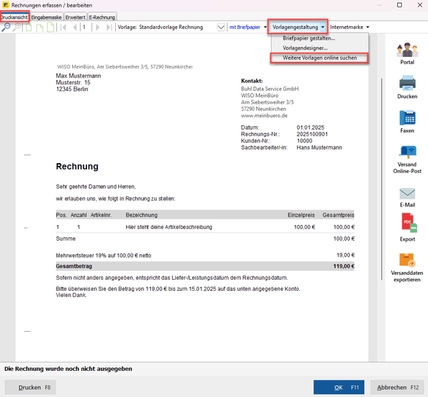Choose Weitere Vorlagen online suchen
The height and width of the screenshot is (397, 428).
point(320,58)
